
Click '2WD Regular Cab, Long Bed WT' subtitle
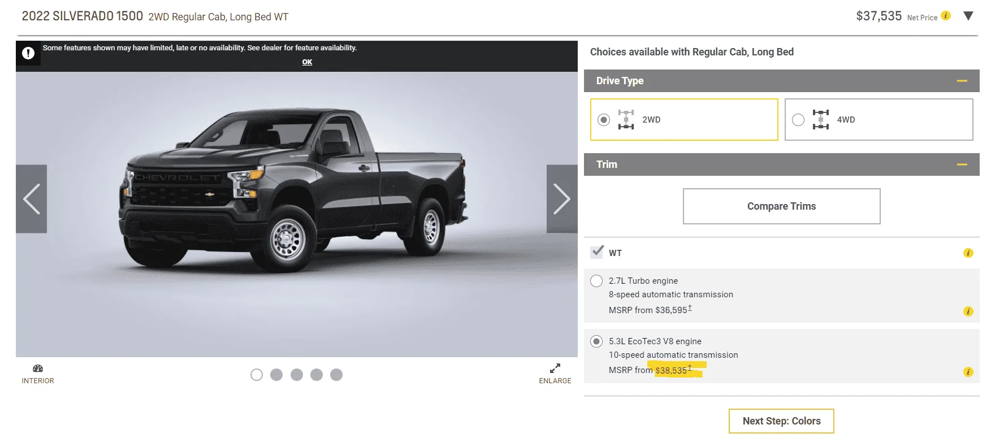[218, 17]
